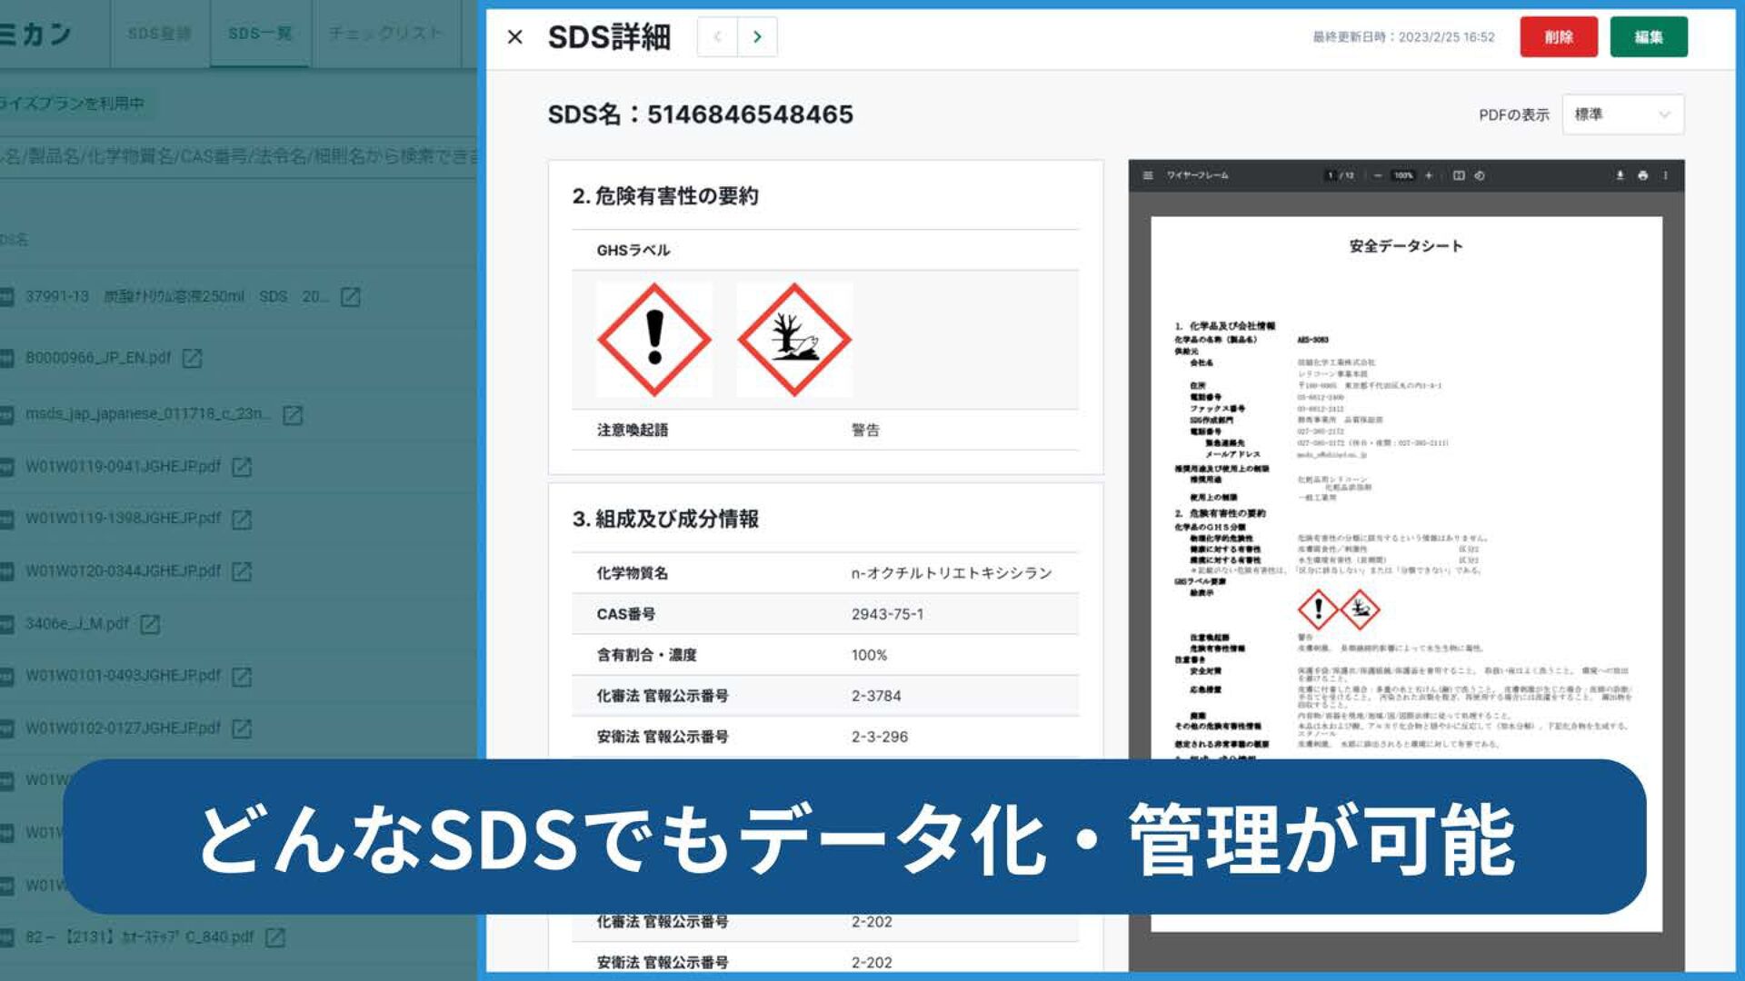Switch to the SDS登録 tab
This screenshot has height=981, width=1745.
[159, 34]
